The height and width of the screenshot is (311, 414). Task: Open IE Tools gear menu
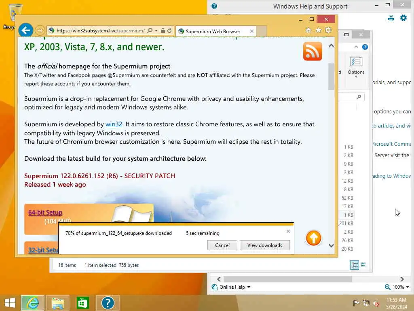tap(328, 30)
